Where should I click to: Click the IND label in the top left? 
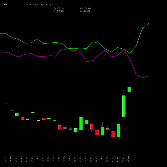pos(6,5)
